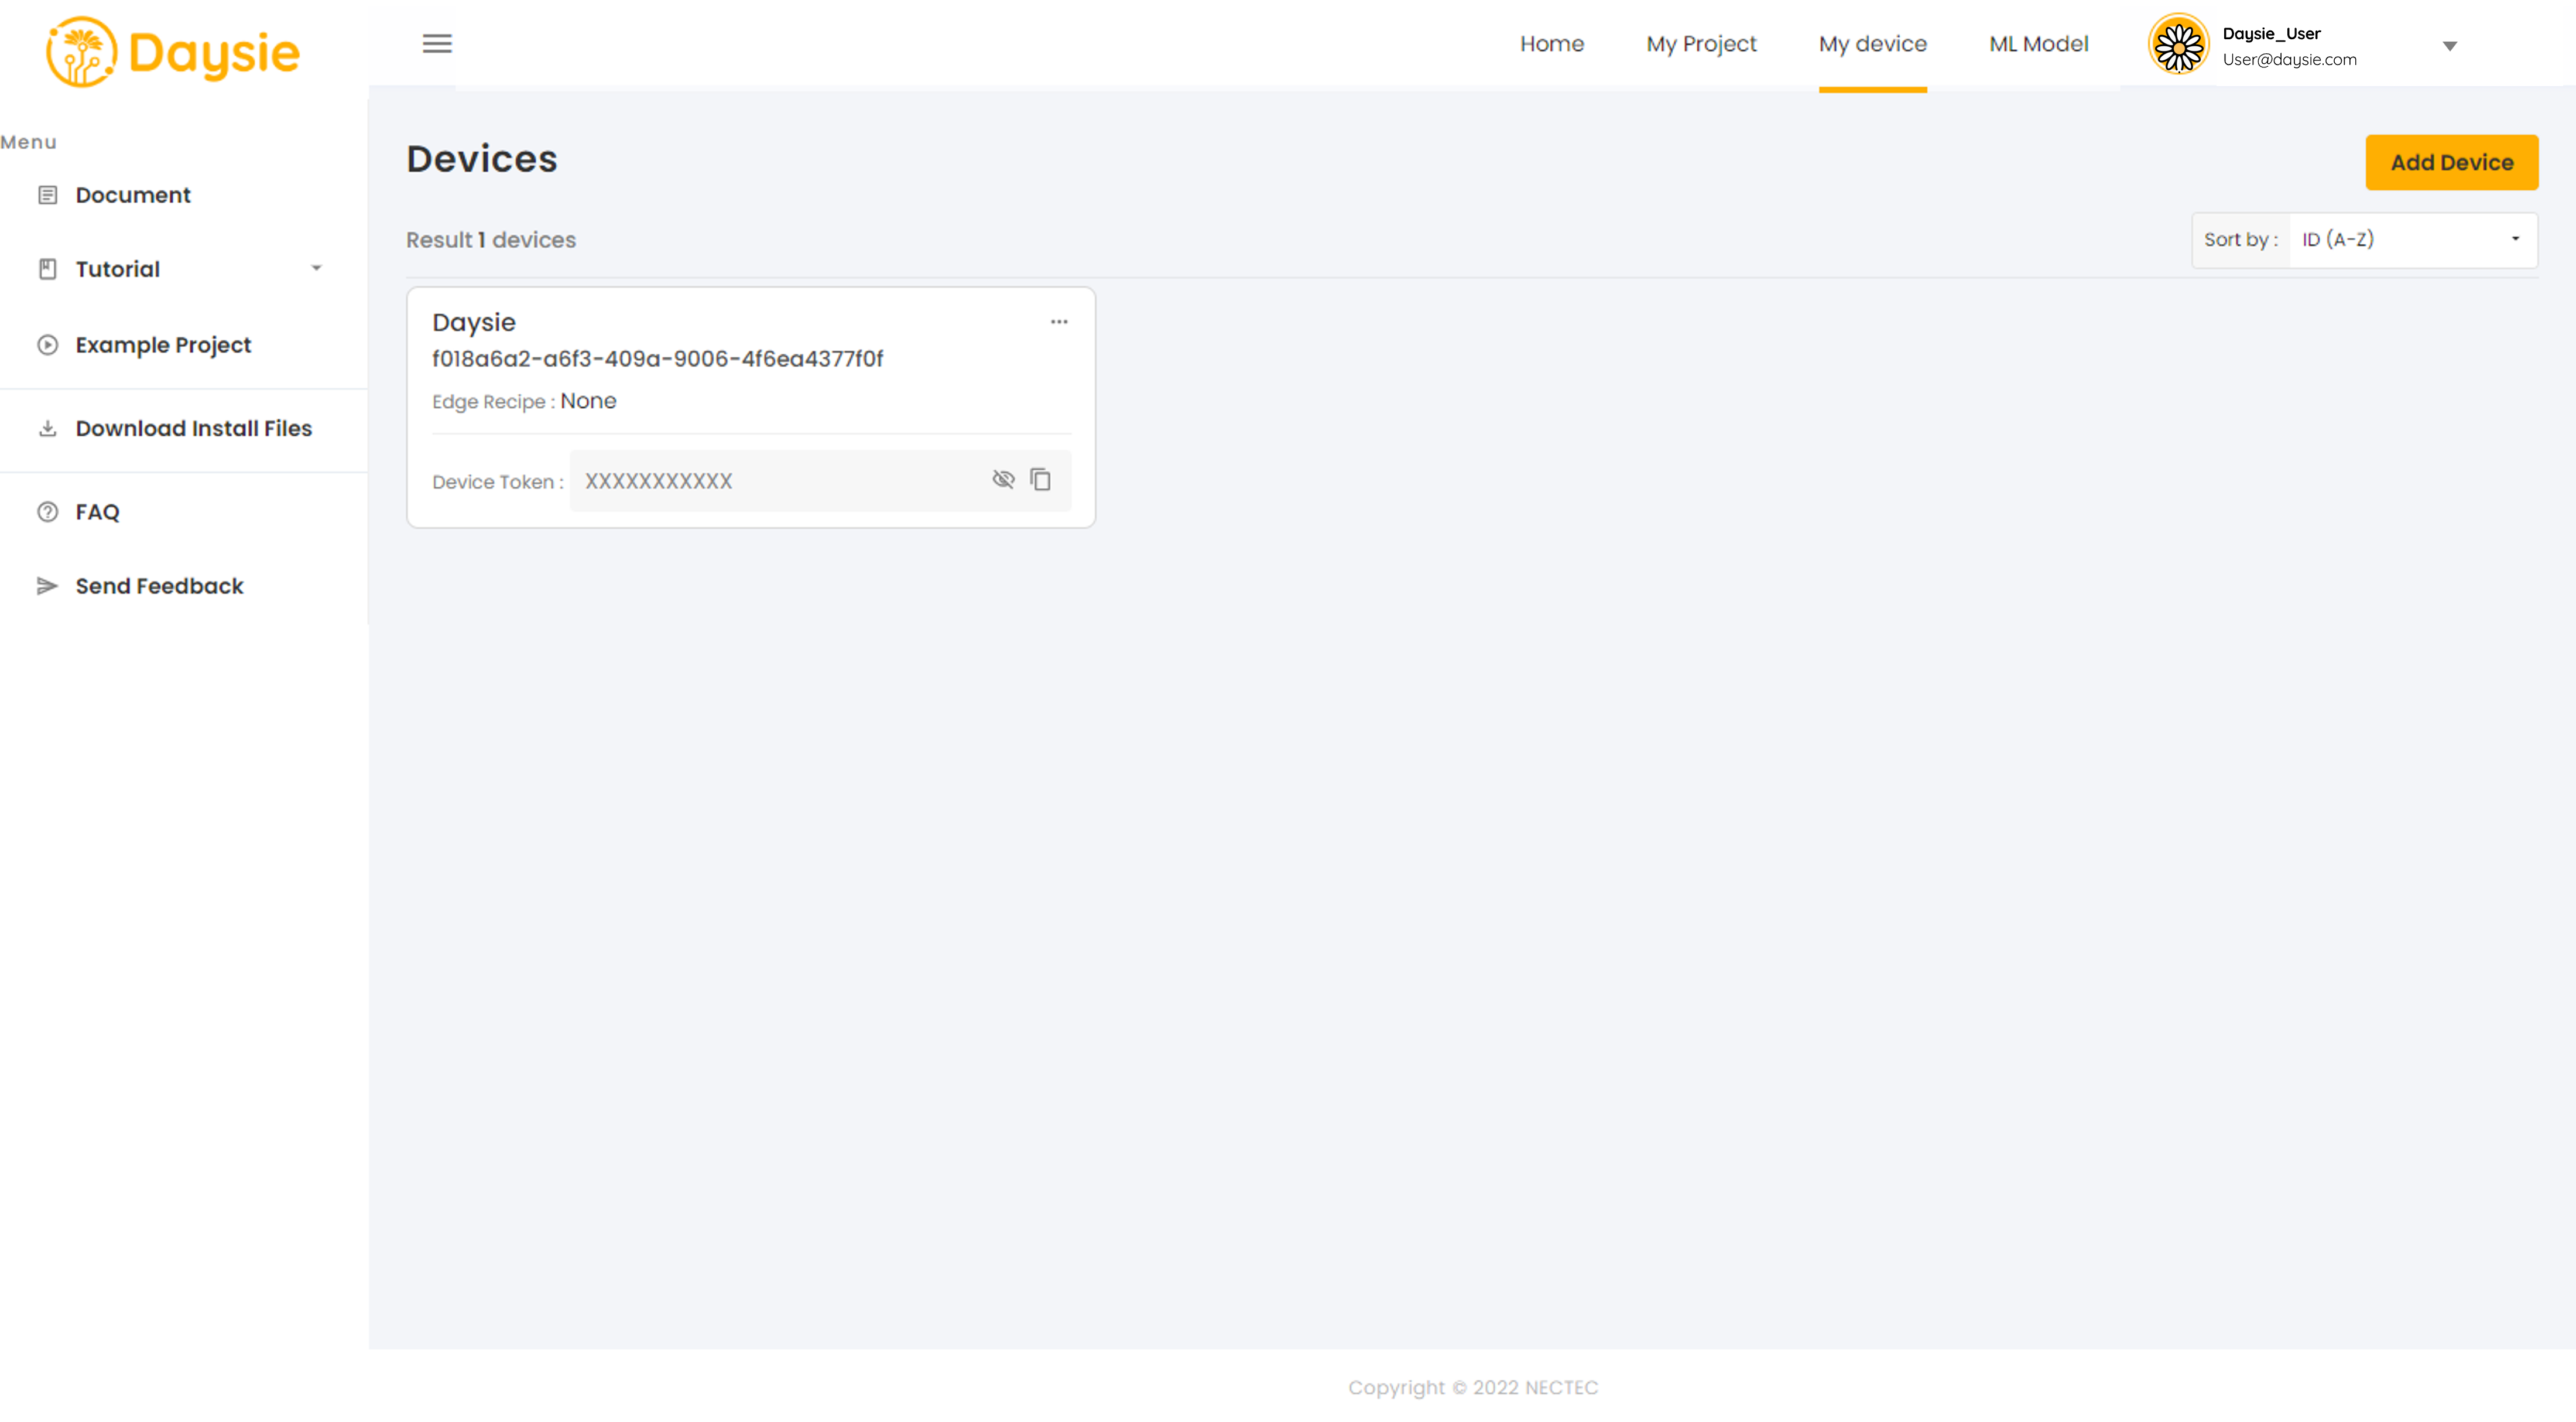
Task: Open Download Install Files link
Action: [193, 428]
